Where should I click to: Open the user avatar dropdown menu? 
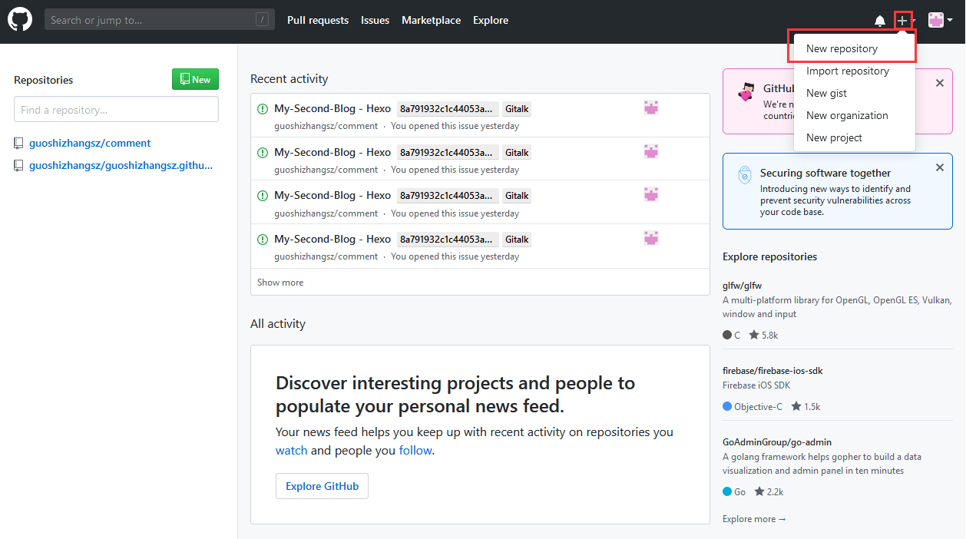(940, 21)
